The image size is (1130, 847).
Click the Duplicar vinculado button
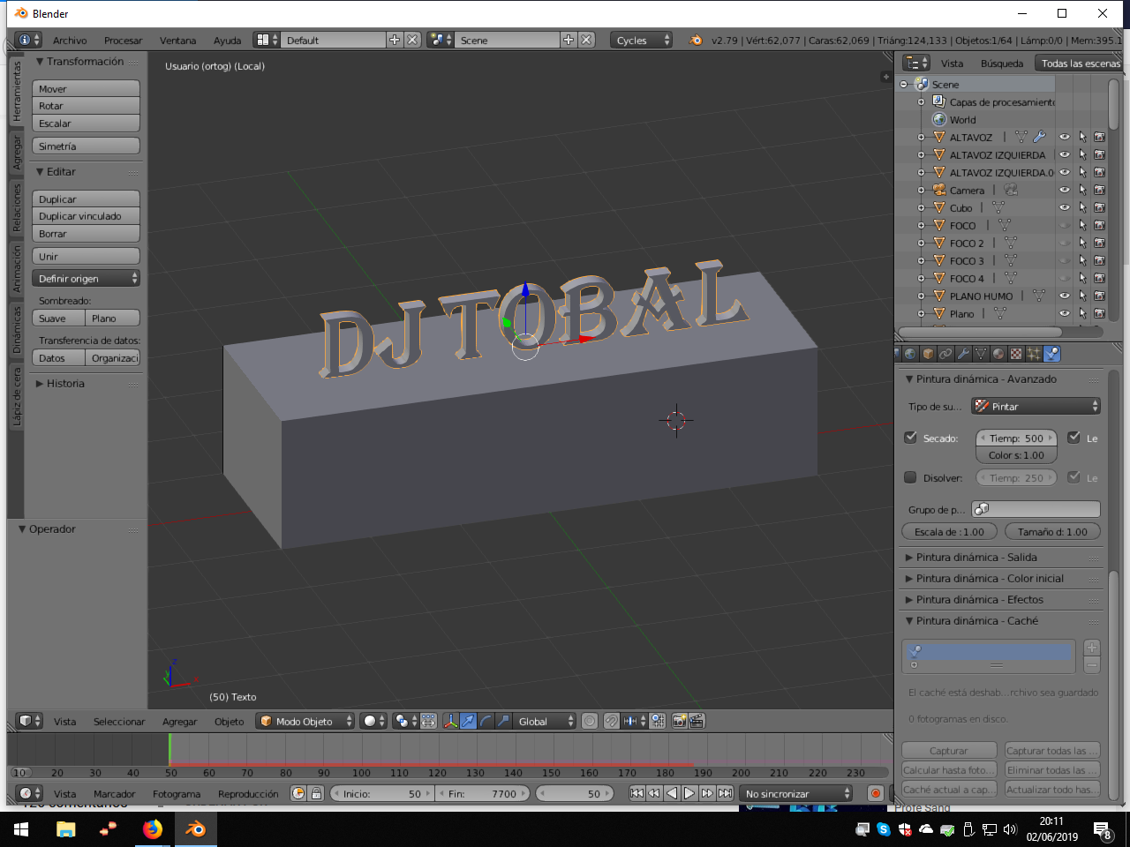87,216
